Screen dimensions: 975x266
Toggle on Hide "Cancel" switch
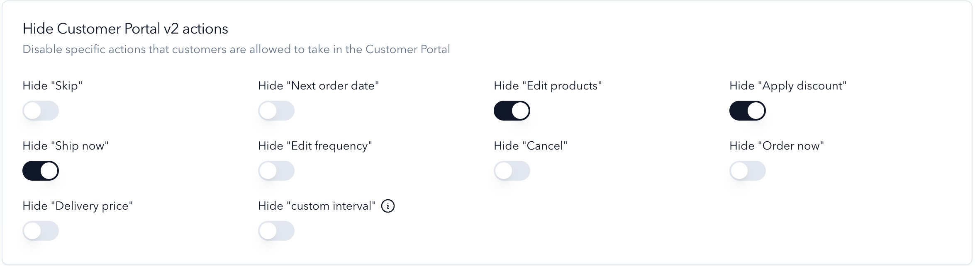(x=512, y=171)
